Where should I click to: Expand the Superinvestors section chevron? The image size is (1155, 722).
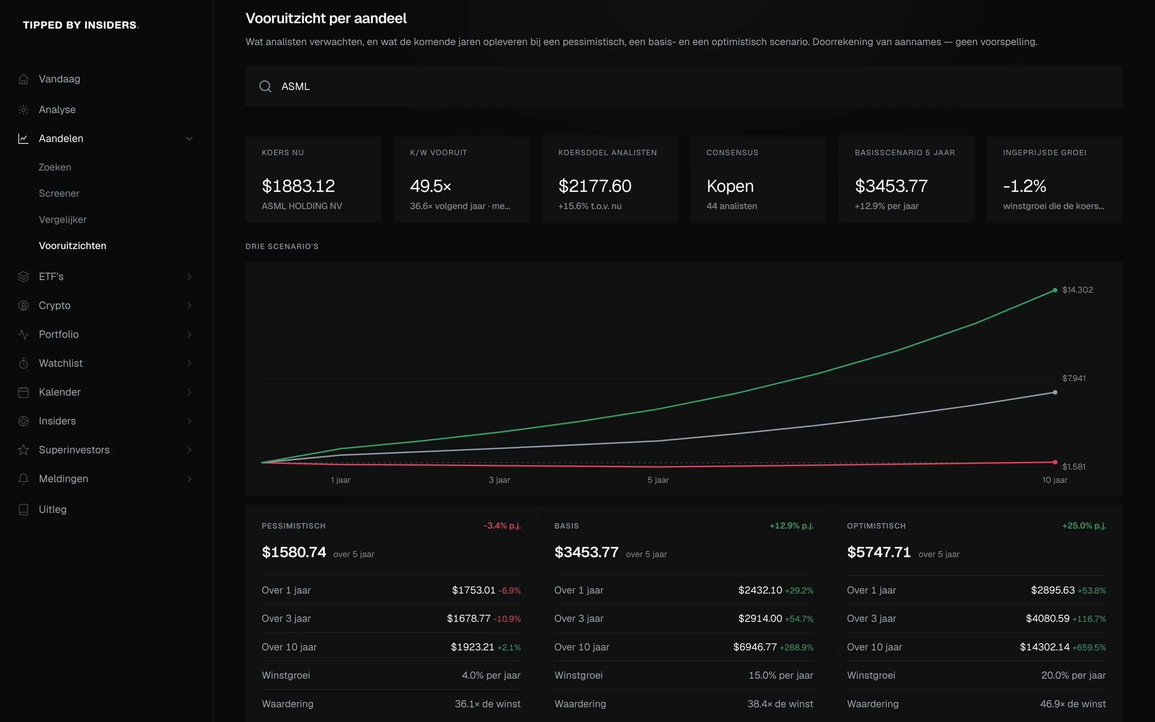[189, 450]
